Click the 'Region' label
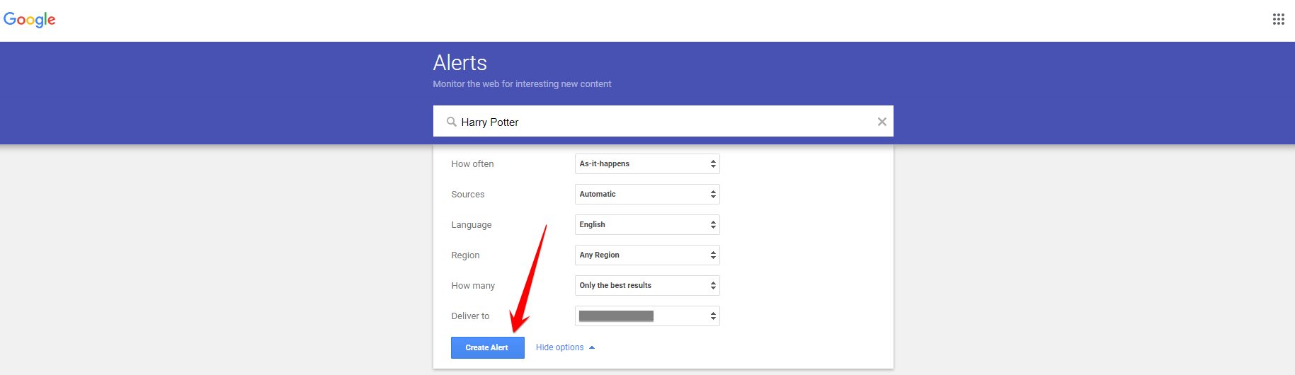This screenshot has height=375, width=1295. tap(465, 255)
